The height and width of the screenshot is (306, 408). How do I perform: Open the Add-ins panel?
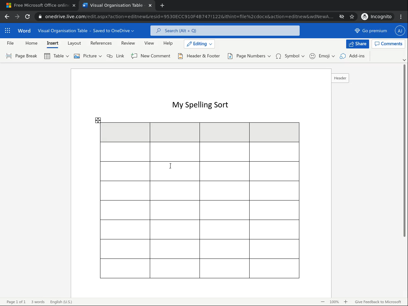point(352,56)
